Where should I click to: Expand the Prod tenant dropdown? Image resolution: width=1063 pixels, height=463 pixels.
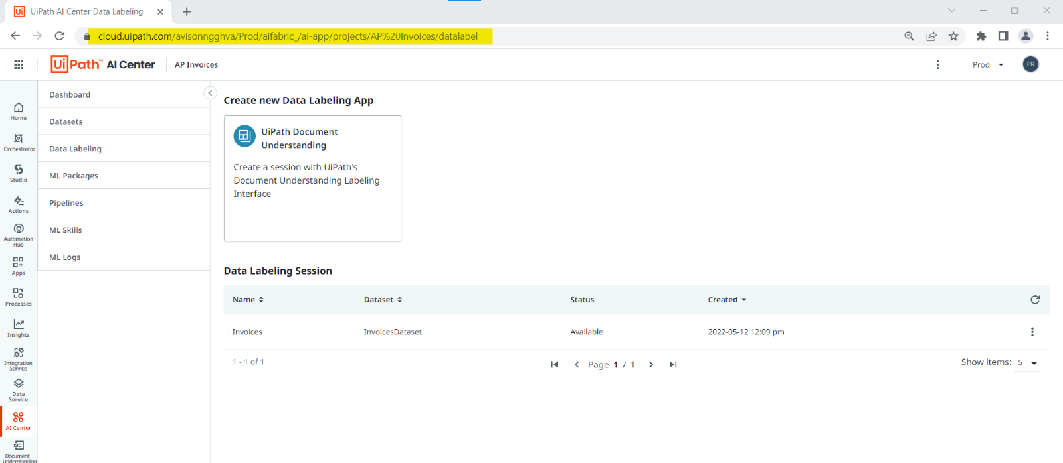pyautogui.click(x=988, y=64)
